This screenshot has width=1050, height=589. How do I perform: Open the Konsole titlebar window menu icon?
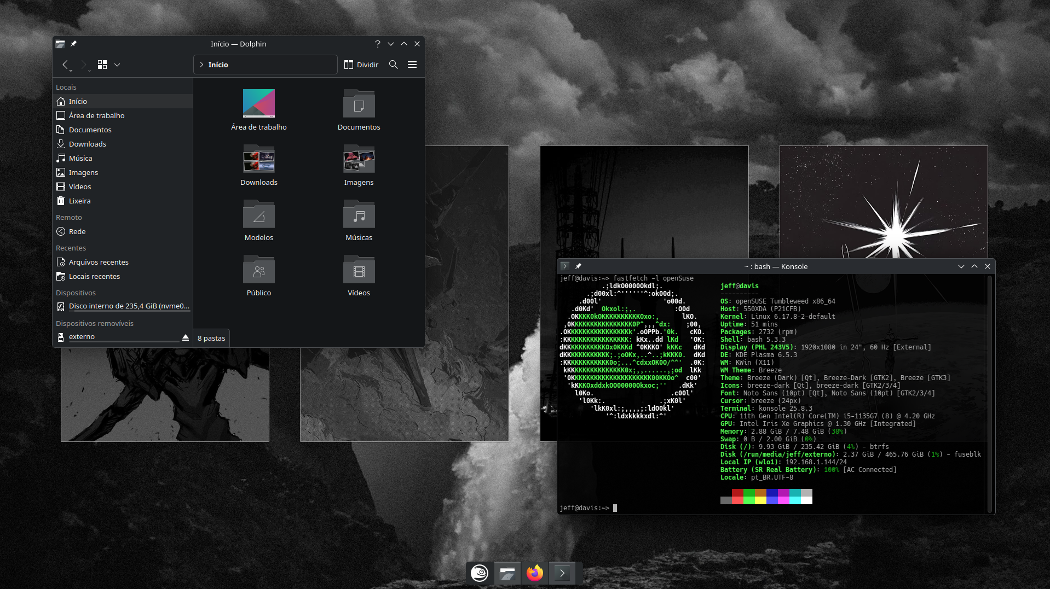coord(565,266)
